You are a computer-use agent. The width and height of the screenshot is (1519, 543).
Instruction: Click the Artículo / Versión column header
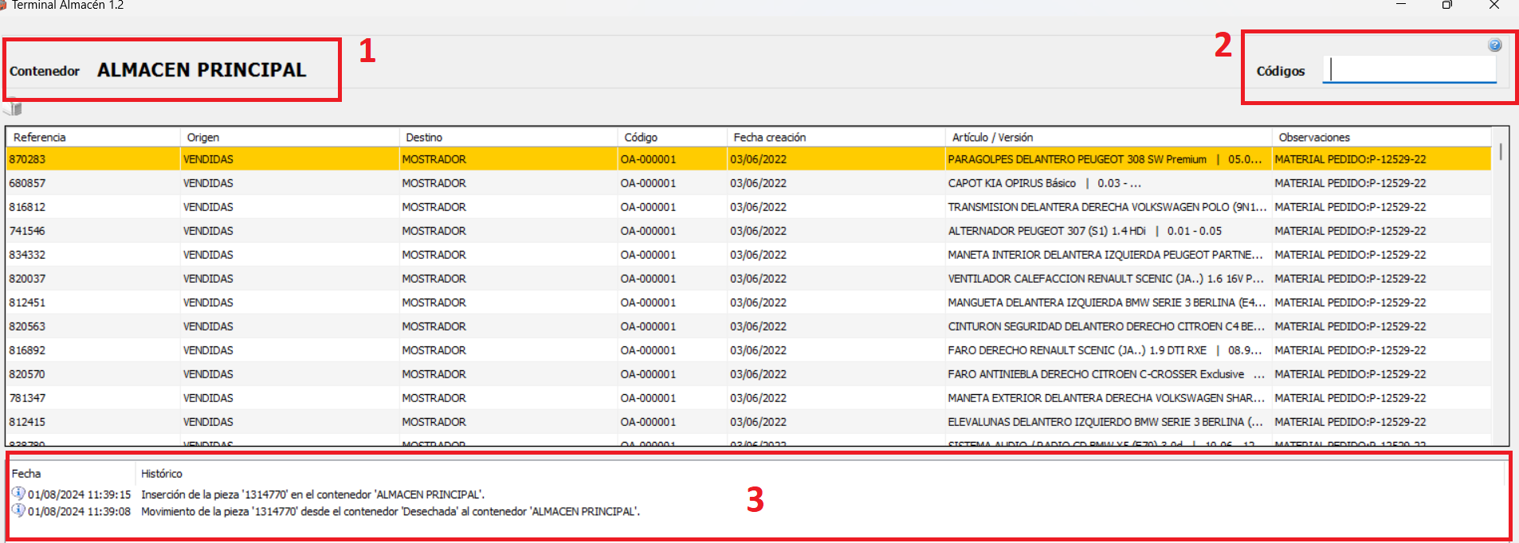[x=992, y=137]
